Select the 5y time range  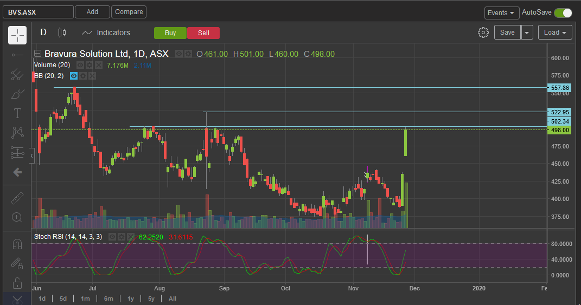pos(151,298)
